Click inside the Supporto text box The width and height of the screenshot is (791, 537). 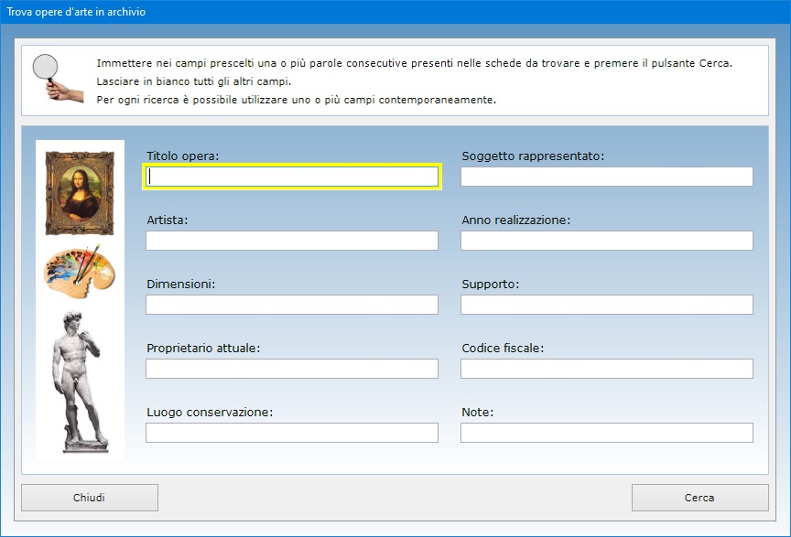tap(606, 305)
